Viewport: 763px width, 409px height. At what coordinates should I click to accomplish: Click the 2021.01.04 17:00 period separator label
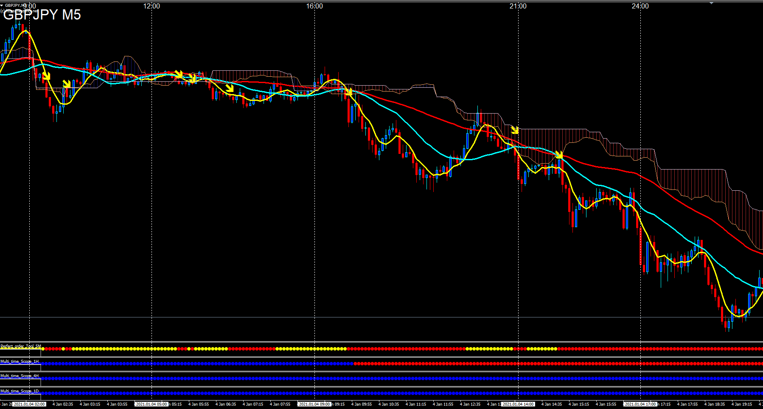[x=640, y=404]
